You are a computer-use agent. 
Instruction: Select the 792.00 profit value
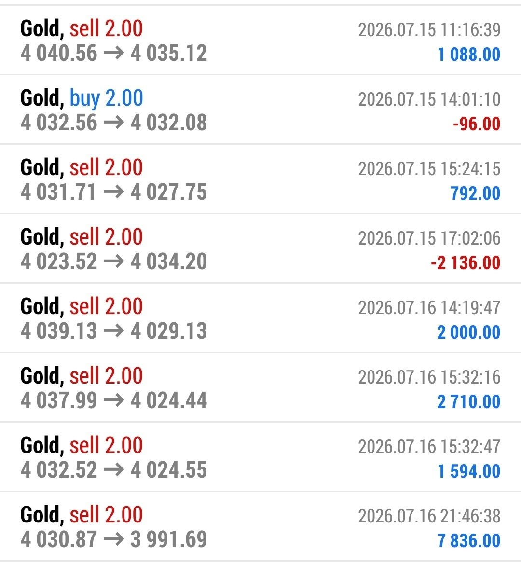point(475,193)
